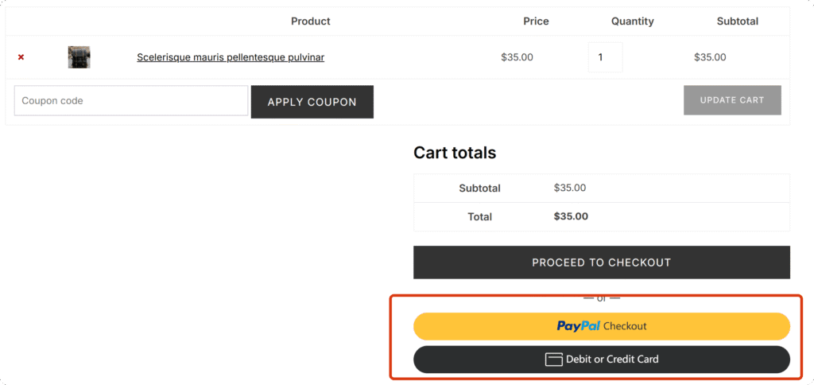Click the credit card icon on the dark button
The width and height of the screenshot is (814, 385).
click(x=553, y=359)
